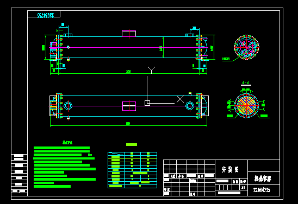Click the UCS icon origin square
The height and width of the screenshot is (204, 298).
click(147, 103)
